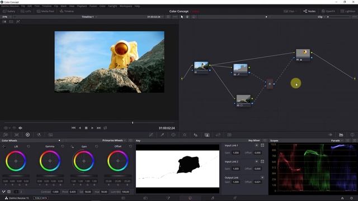The height and width of the screenshot is (201, 358).
Task: Open the Playback menu
Action: pyautogui.click(x=82, y=6)
